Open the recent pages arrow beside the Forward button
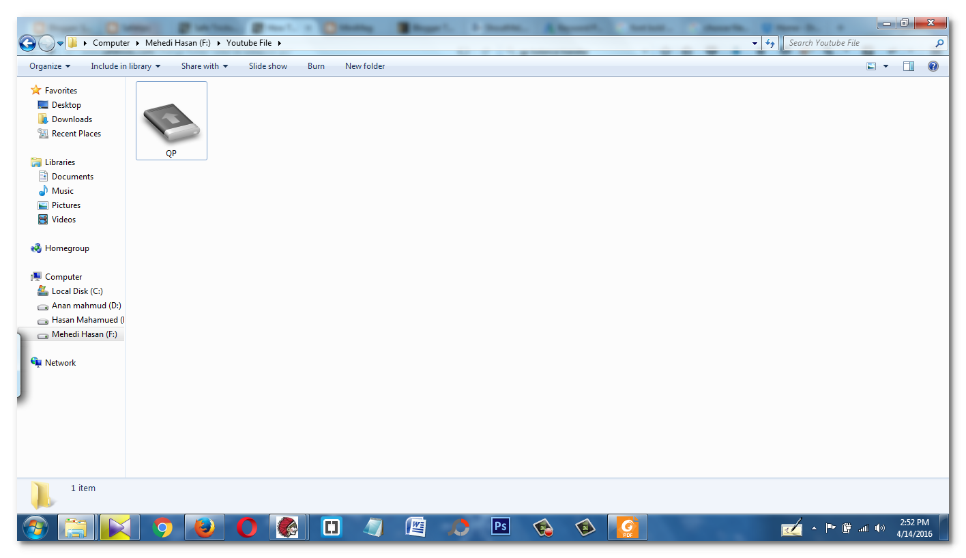This screenshot has width=966, height=558. click(60, 44)
